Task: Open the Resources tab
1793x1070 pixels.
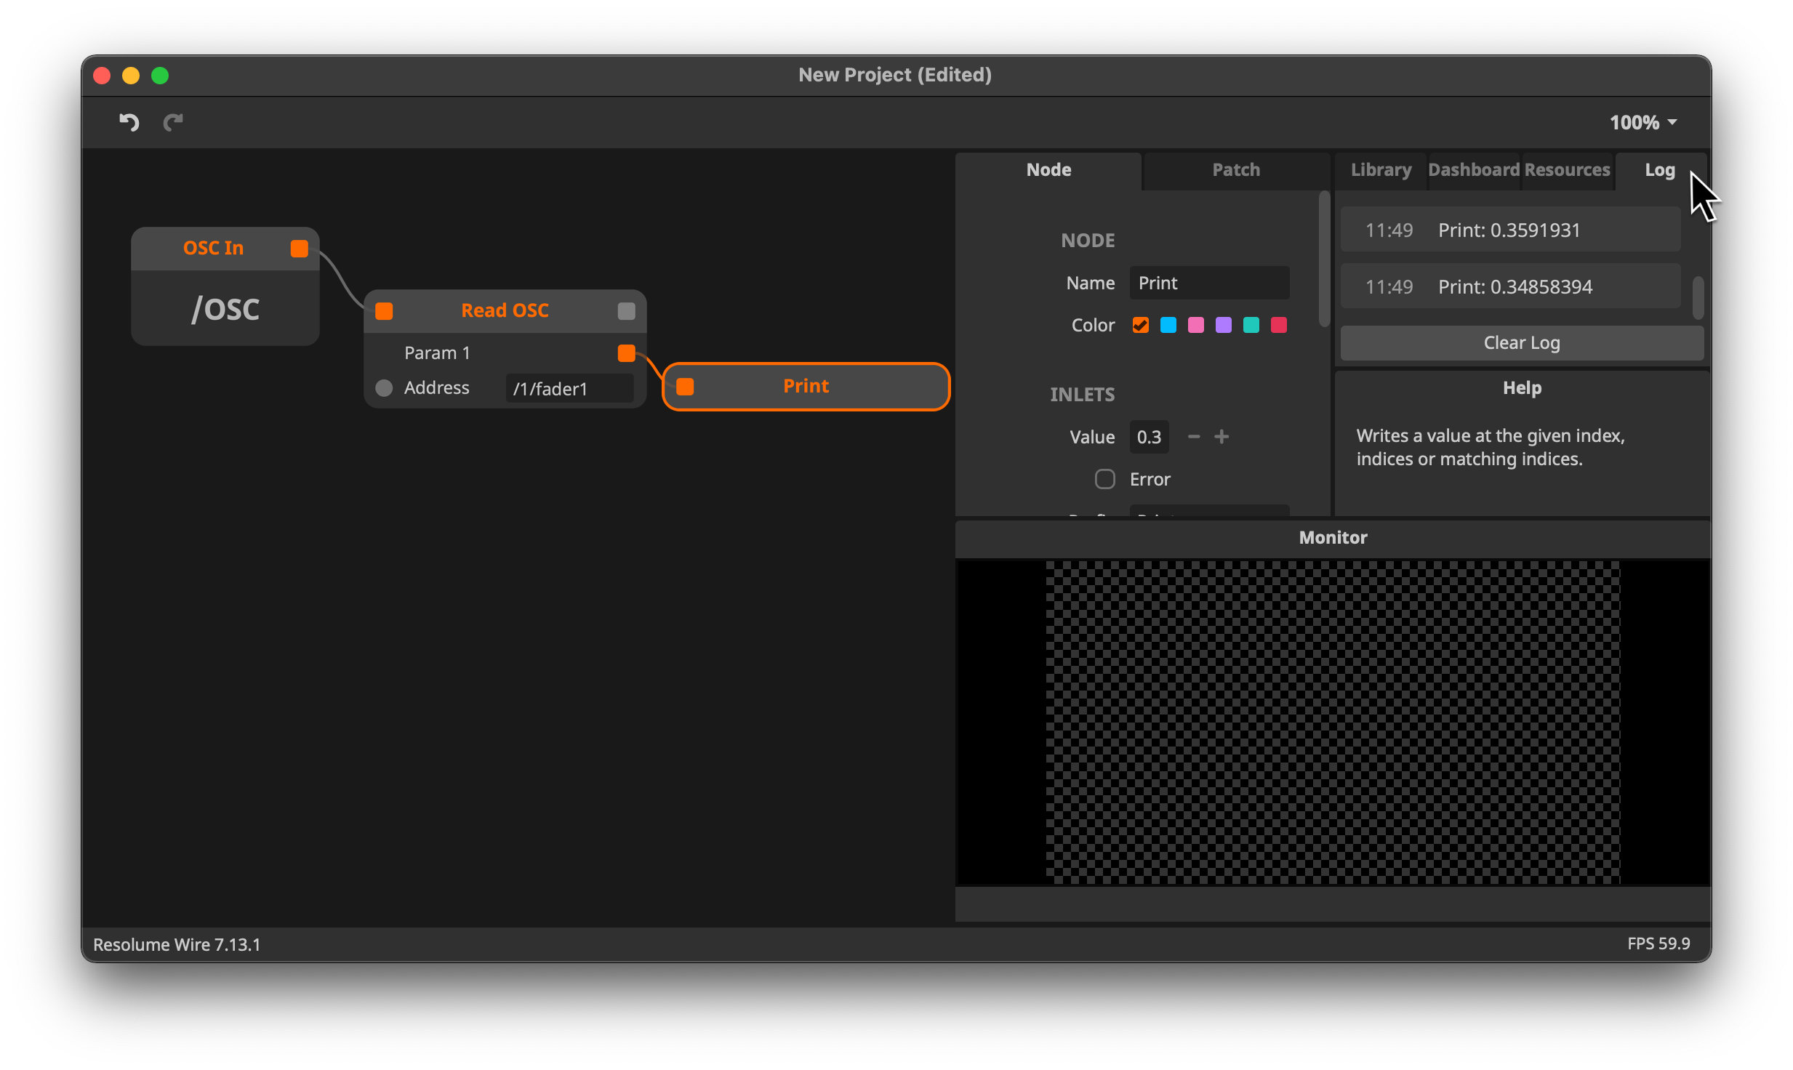Action: point(1567,170)
